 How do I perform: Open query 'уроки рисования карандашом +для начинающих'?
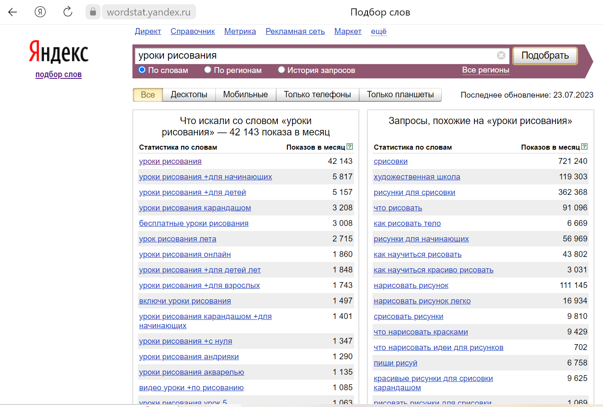205,321
